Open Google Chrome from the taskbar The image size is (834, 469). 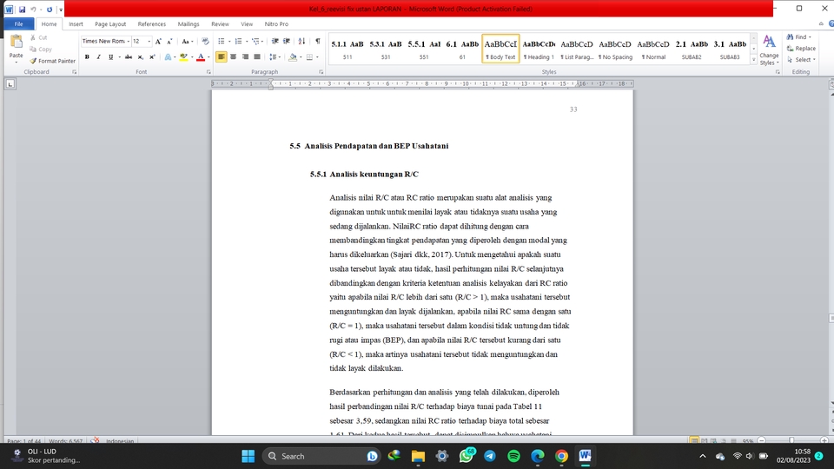click(x=562, y=456)
